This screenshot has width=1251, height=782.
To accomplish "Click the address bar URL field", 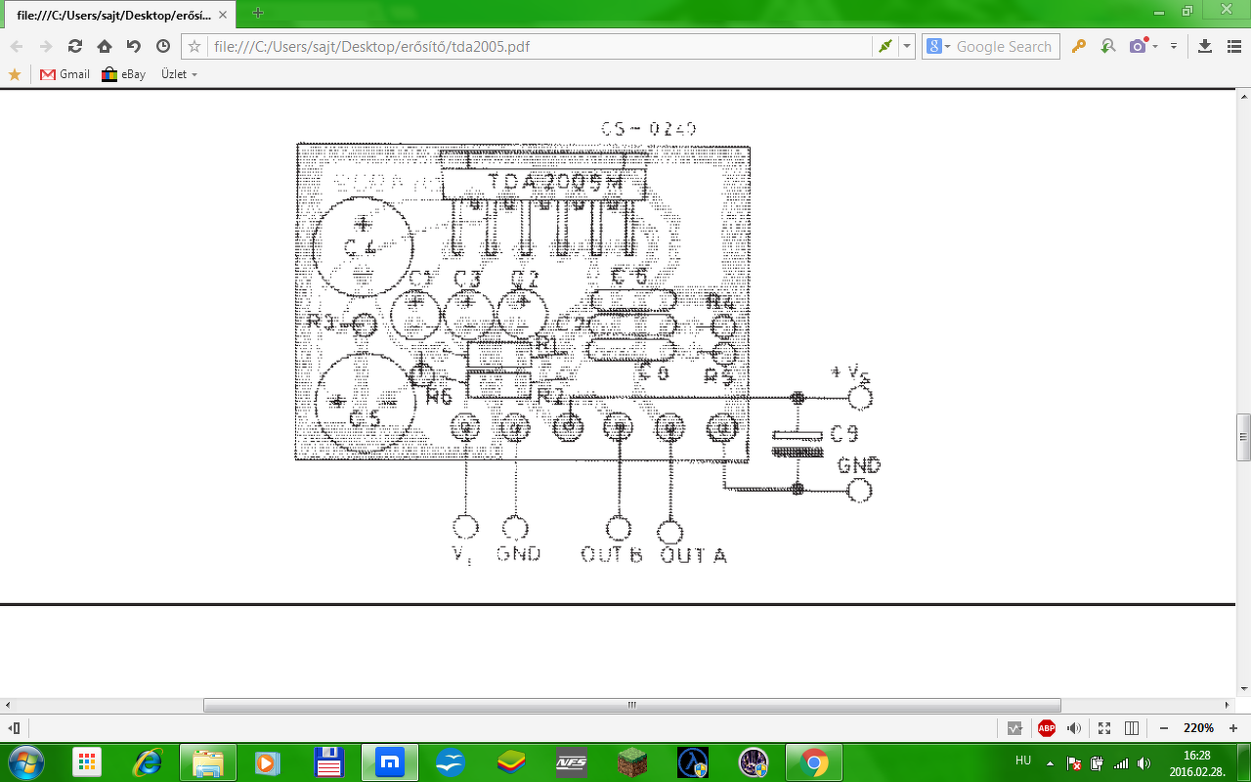I will coord(538,46).
